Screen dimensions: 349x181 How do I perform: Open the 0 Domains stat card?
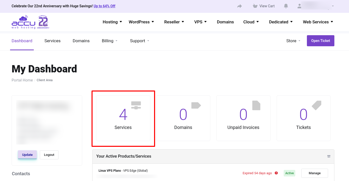tap(183, 118)
